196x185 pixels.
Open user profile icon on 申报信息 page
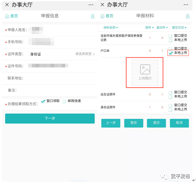tap(93, 16)
